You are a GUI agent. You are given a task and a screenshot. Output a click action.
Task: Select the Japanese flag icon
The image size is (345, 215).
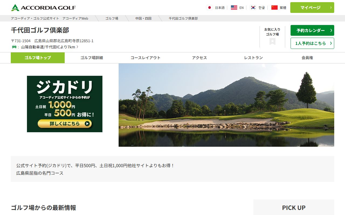(209, 8)
